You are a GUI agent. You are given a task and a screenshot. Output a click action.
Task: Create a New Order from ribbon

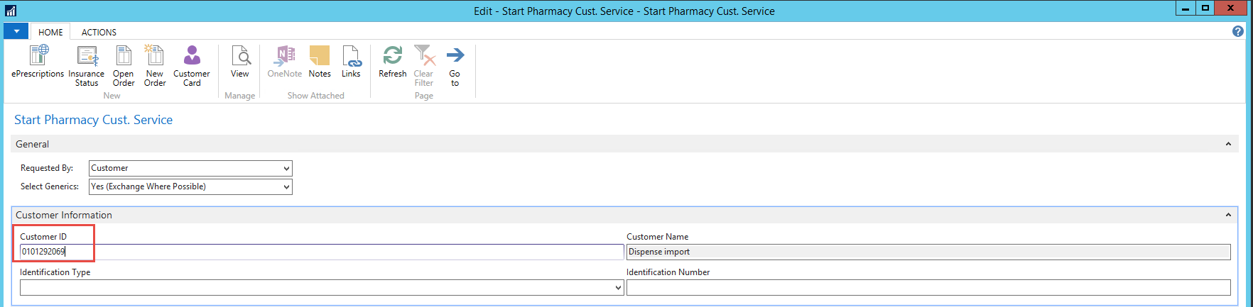(155, 56)
